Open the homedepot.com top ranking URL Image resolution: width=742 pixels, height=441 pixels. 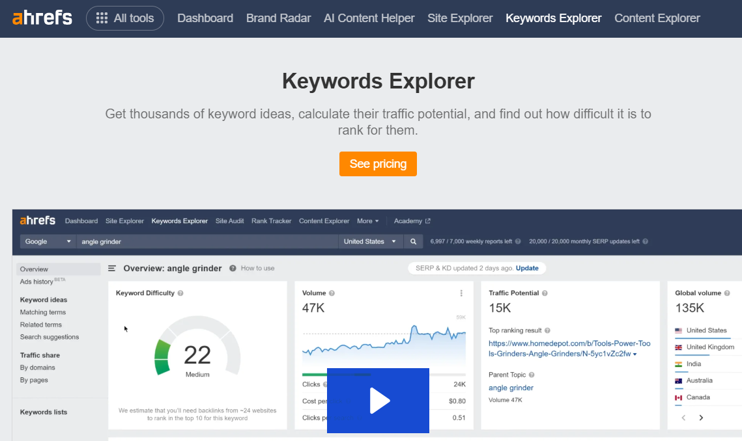(569, 349)
